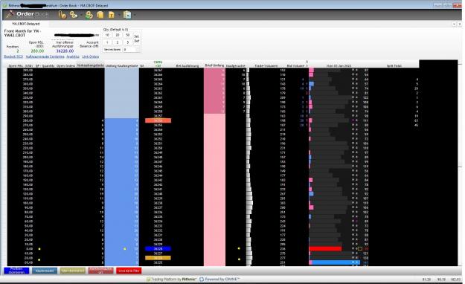Click the Rithmic trading platform status icon

[148, 280]
